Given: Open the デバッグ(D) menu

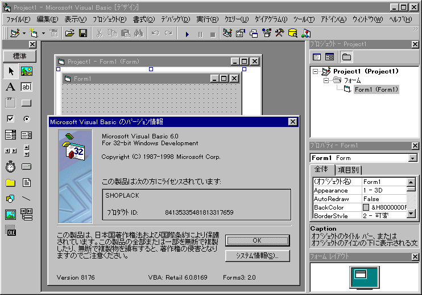Looking at the screenshot, I should click(176, 19).
